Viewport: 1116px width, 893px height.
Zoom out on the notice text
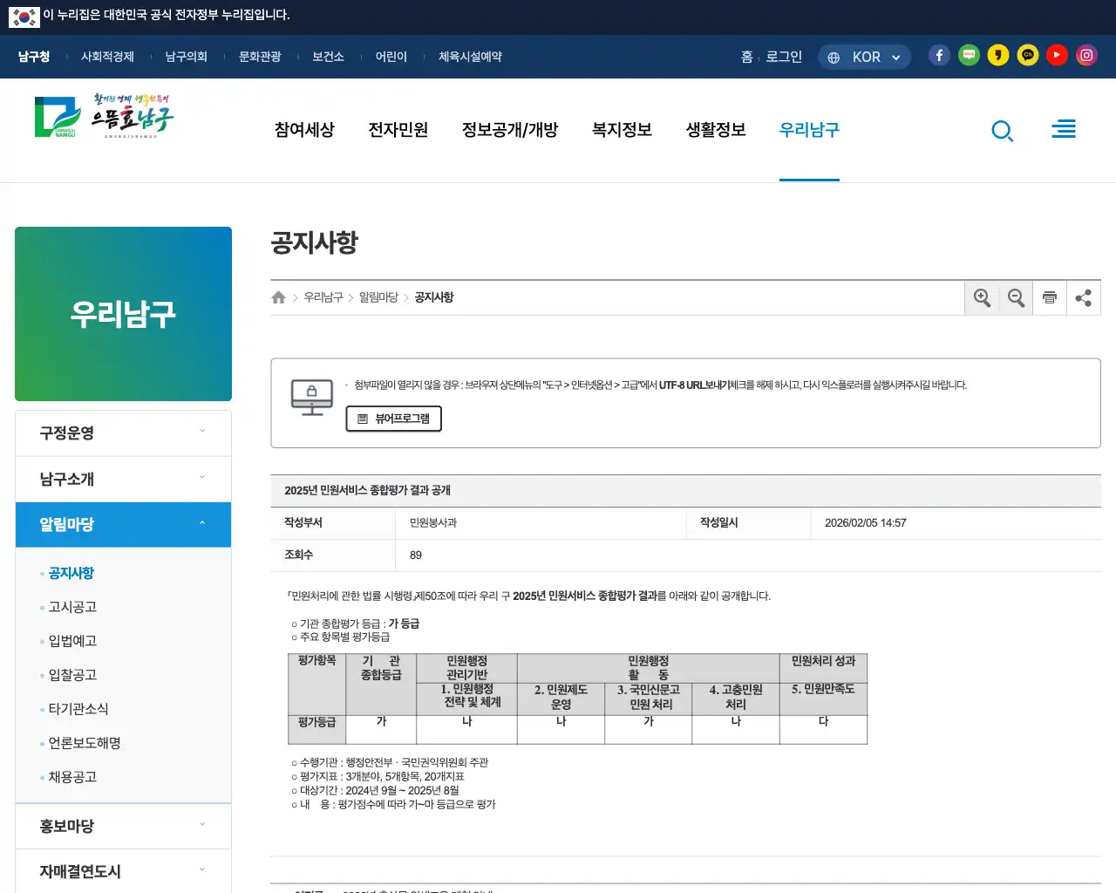tap(1016, 297)
